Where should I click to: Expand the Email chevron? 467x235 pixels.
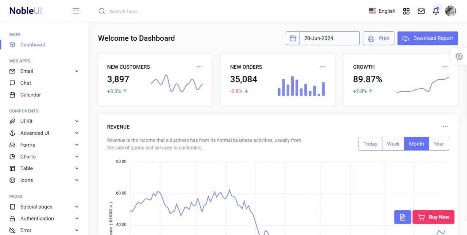77,71
